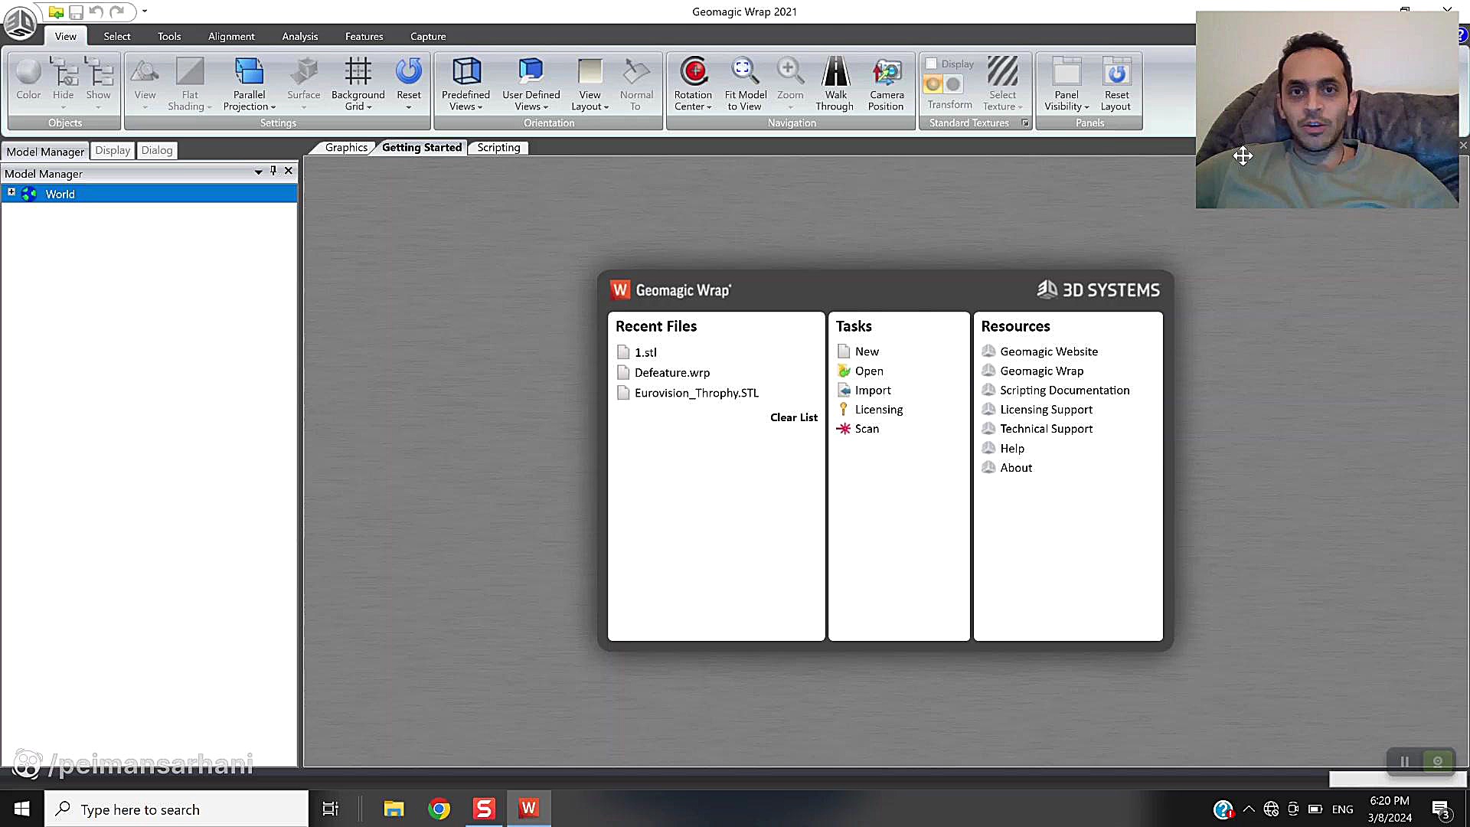Image resolution: width=1470 pixels, height=827 pixels.
Task: Open the Panel Visibility menu
Action: tap(1067, 83)
